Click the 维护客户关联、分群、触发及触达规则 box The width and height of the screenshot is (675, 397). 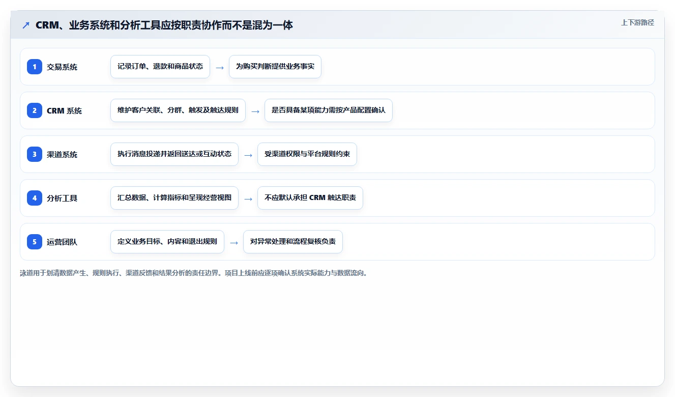[178, 110]
